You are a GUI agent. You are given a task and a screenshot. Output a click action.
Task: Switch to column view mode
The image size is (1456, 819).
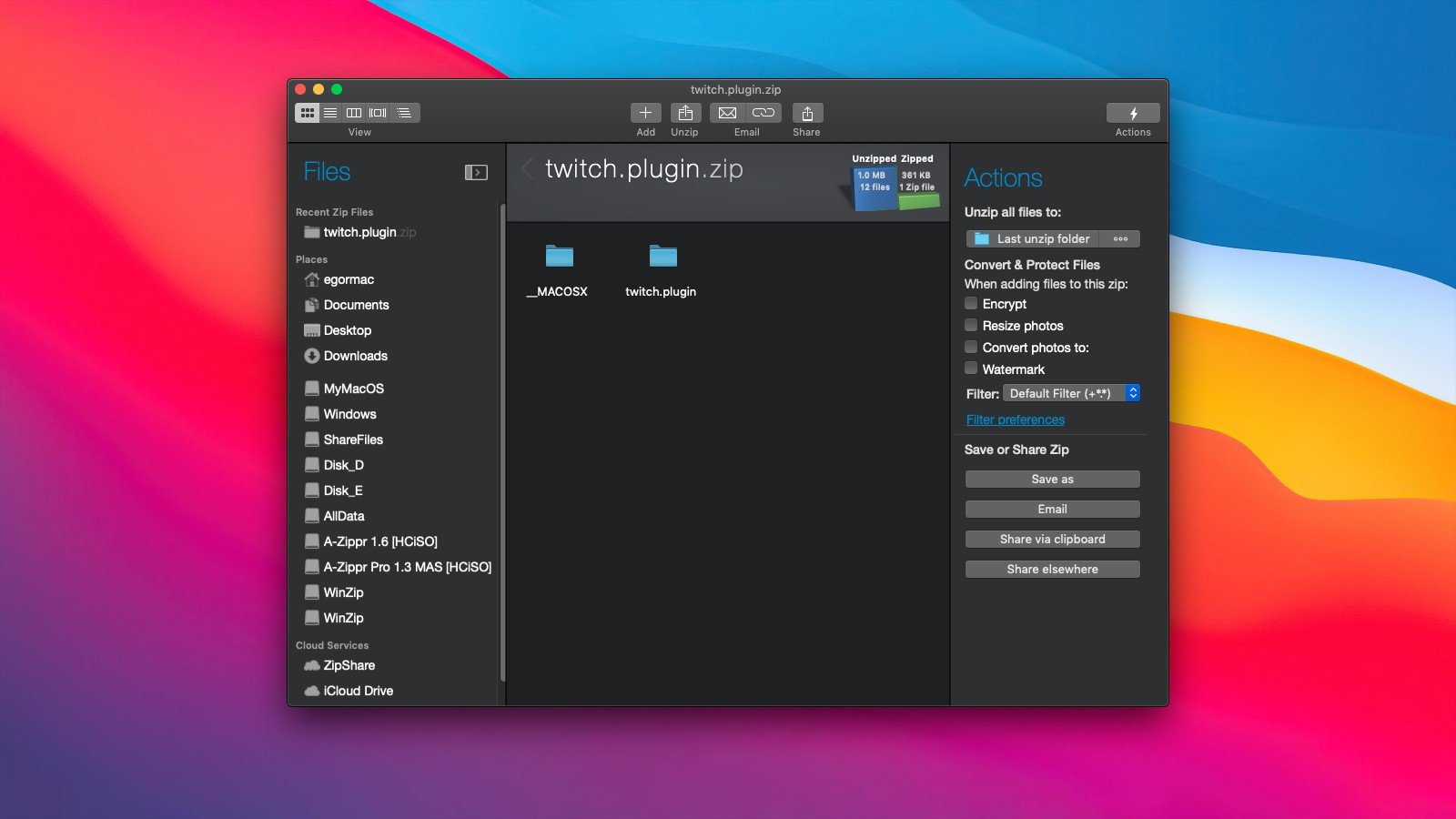(x=354, y=113)
